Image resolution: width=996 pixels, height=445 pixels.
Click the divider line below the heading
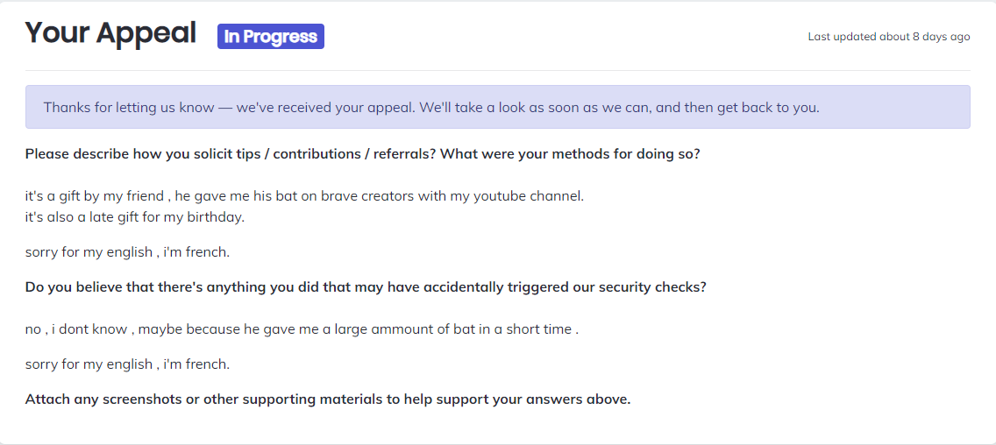[498, 70]
